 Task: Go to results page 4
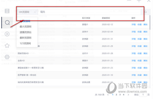coord(123,95)
